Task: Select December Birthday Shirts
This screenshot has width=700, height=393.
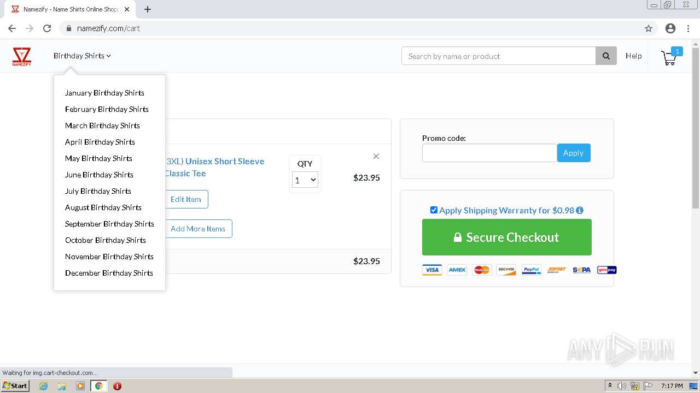Action: pyautogui.click(x=109, y=273)
